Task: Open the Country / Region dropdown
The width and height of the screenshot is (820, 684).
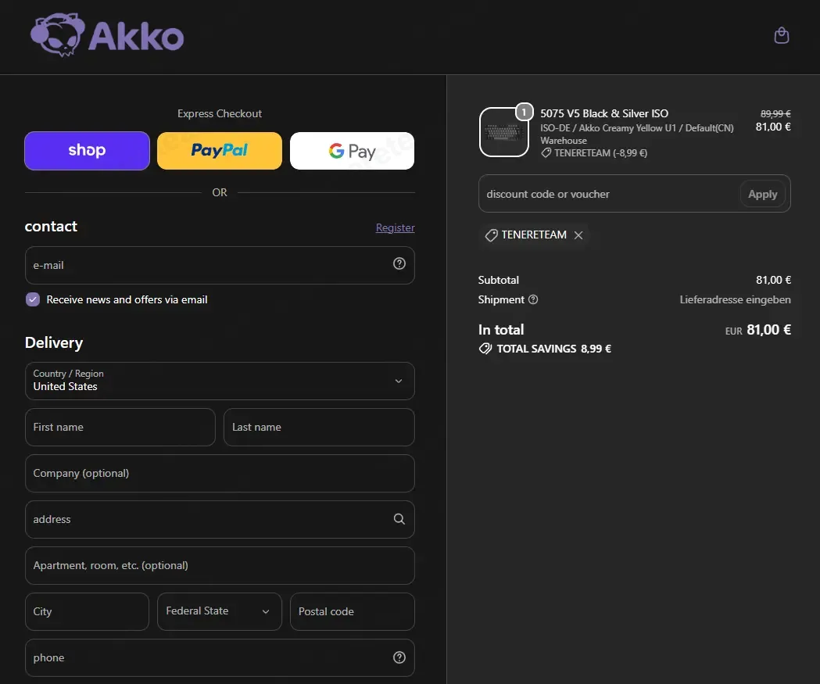Action: (220, 381)
